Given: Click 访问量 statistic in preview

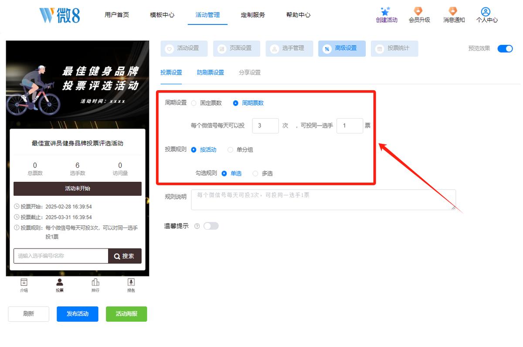Looking at the screenshot, I should [120, 169].
